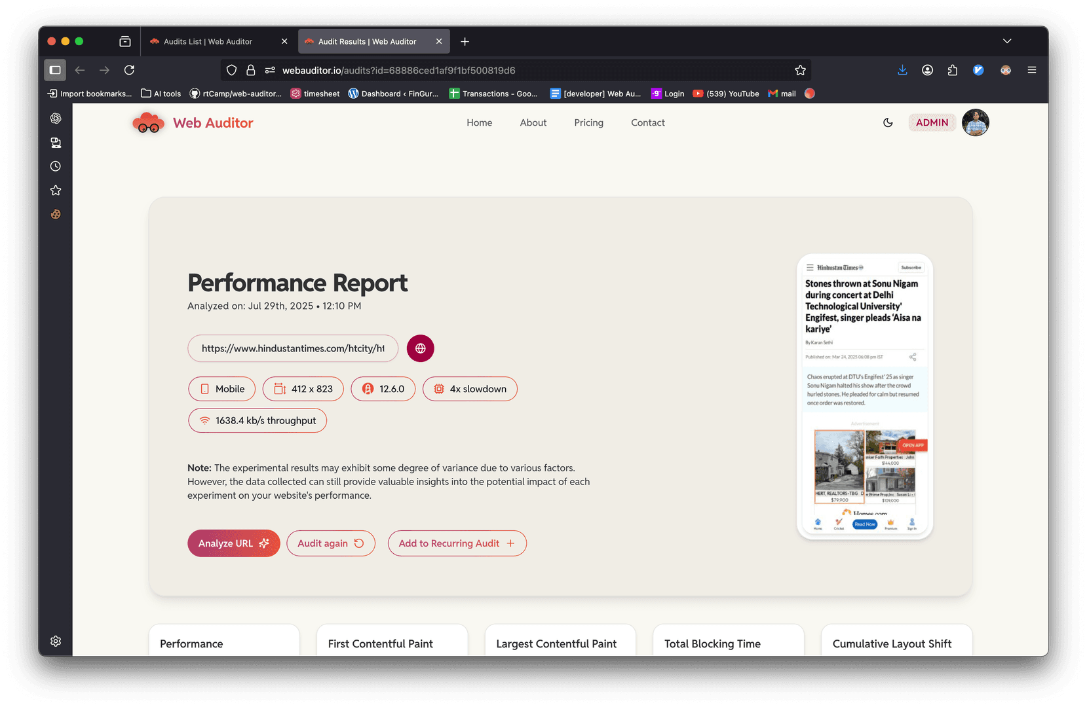This screenshot has height=707, width=1087.
Task: Open the AI tools bookmarks folder
Action: (160, 93)
